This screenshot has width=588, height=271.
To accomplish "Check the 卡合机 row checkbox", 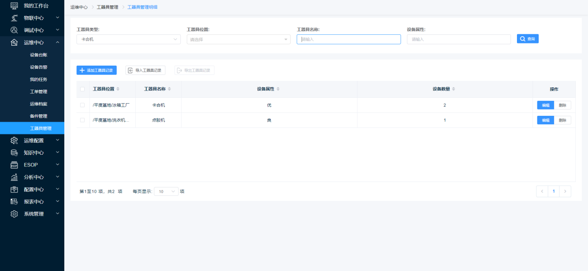I will click(x=82, y=105).
